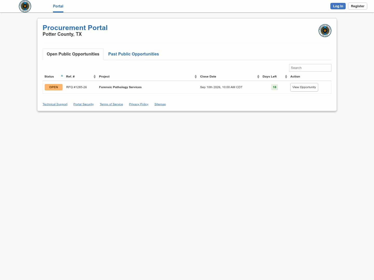This screenshot has width=374, height=280.
Task: Switch to Past Public Opportunities tab
Action: [x=133, y=54]
